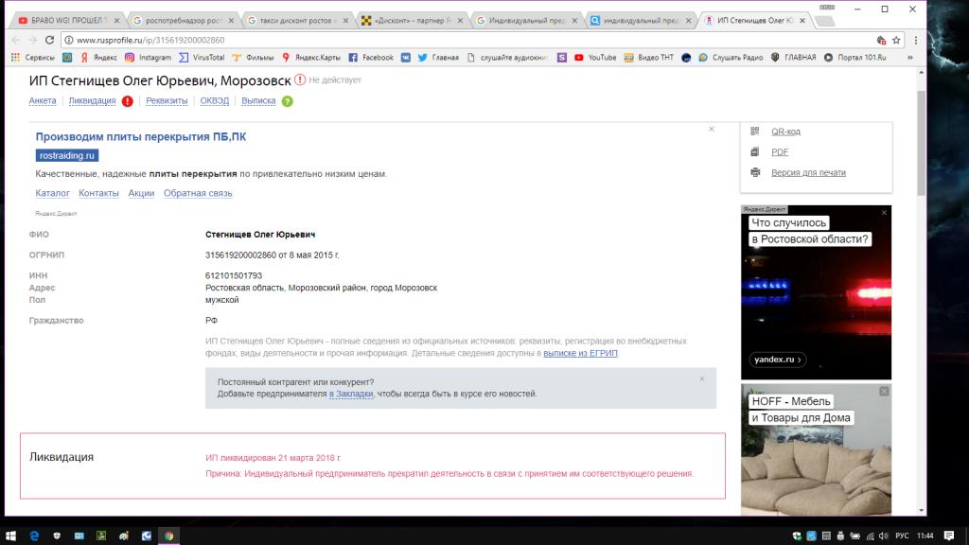This screenshot has width=969, height=545.
Task: Click the green help icon beside Выписка
Action: (288, 101)
